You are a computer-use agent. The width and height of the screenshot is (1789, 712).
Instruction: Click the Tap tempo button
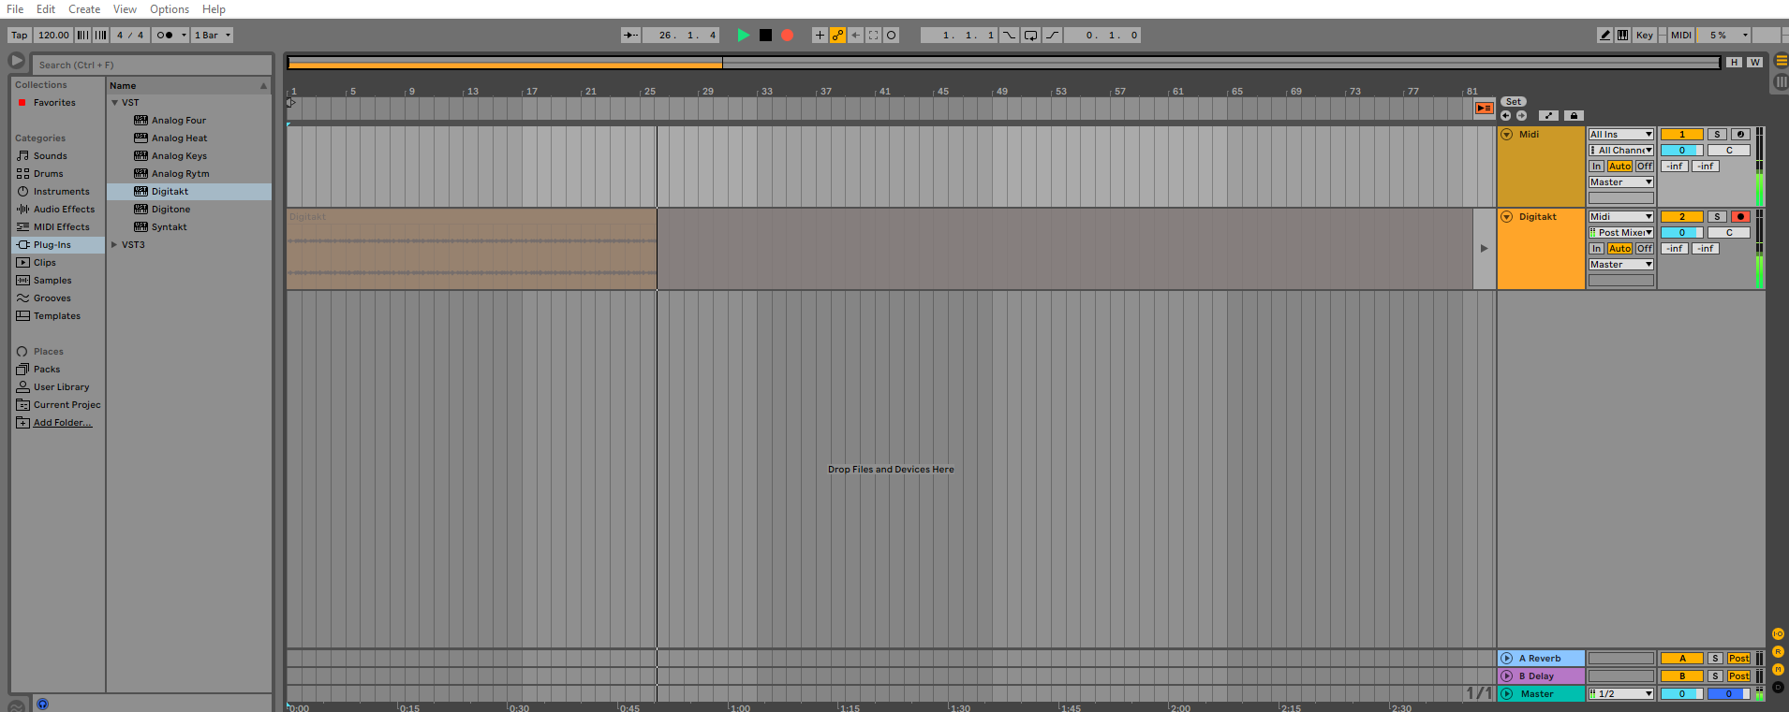[19, 36]
